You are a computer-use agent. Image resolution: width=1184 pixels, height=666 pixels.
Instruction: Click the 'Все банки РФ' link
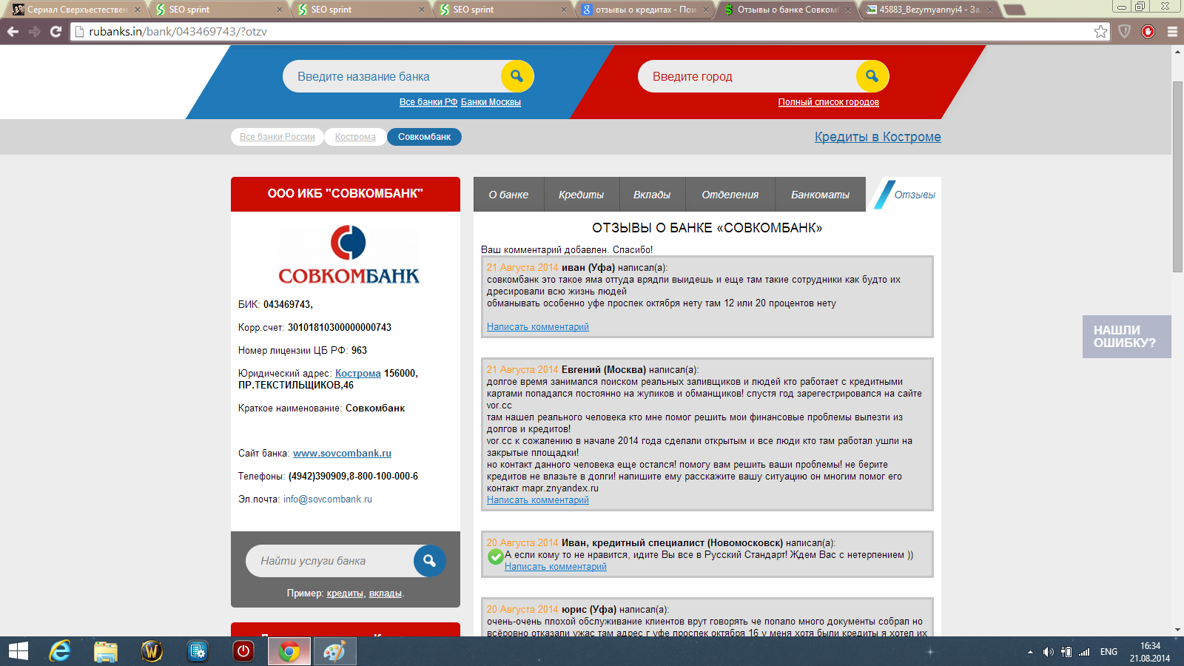point(428,102)
